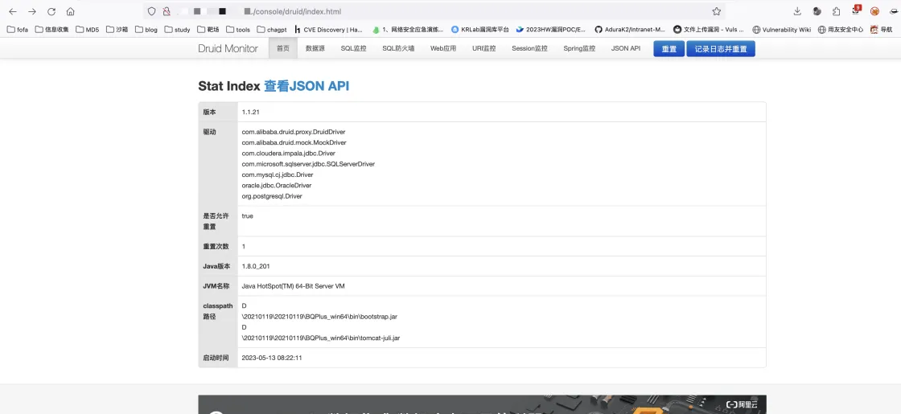Select com.mysql.cj.jdbc.Driver driver text
Screen dimensions: 901x414
pos(278,174)
